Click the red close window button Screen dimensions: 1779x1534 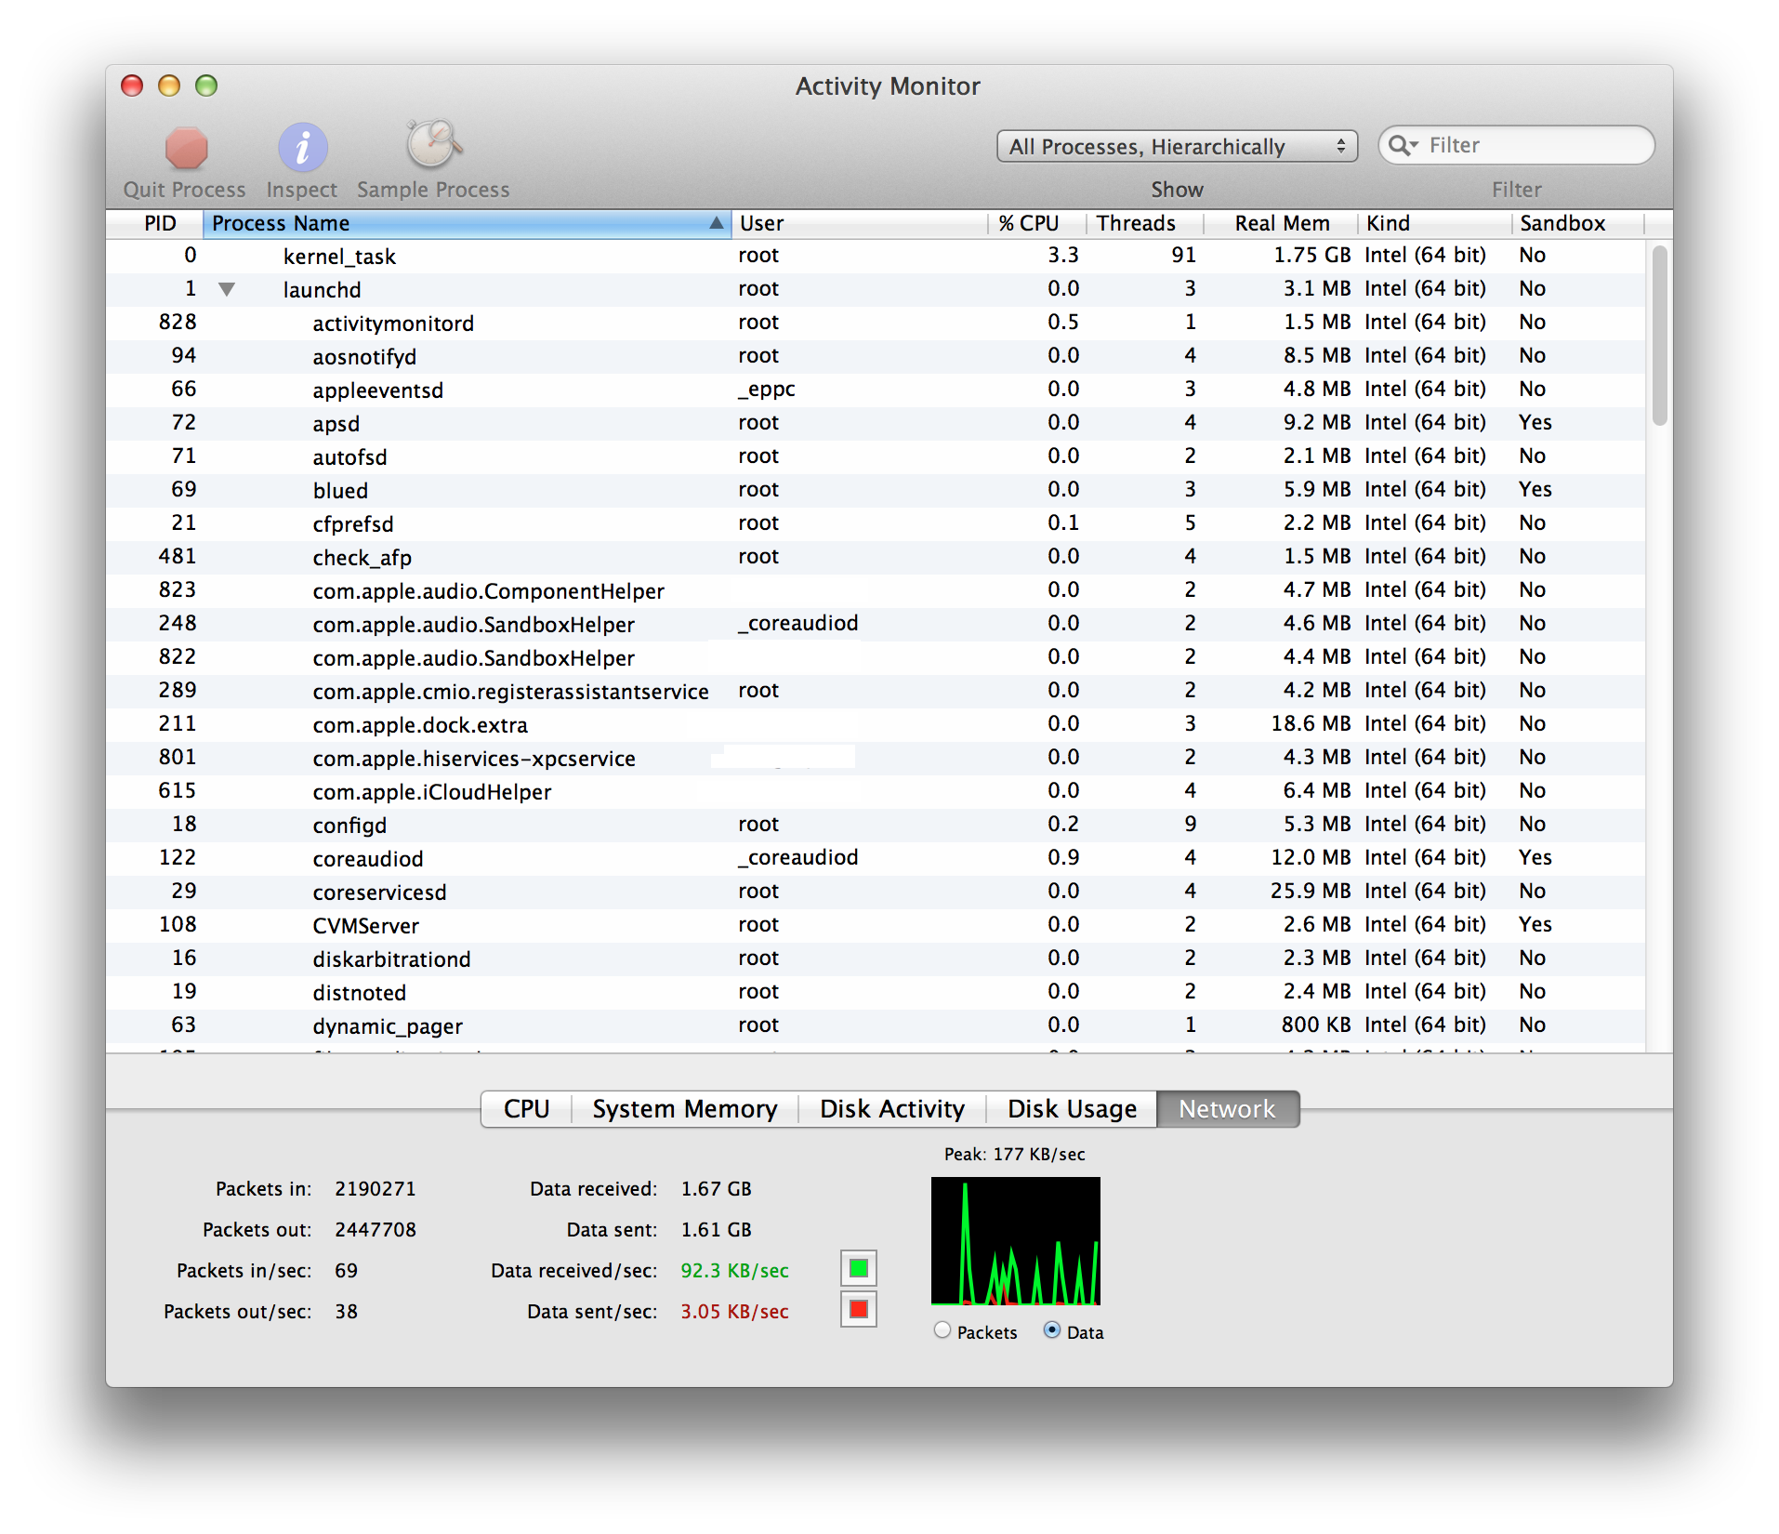click(133, 86)
